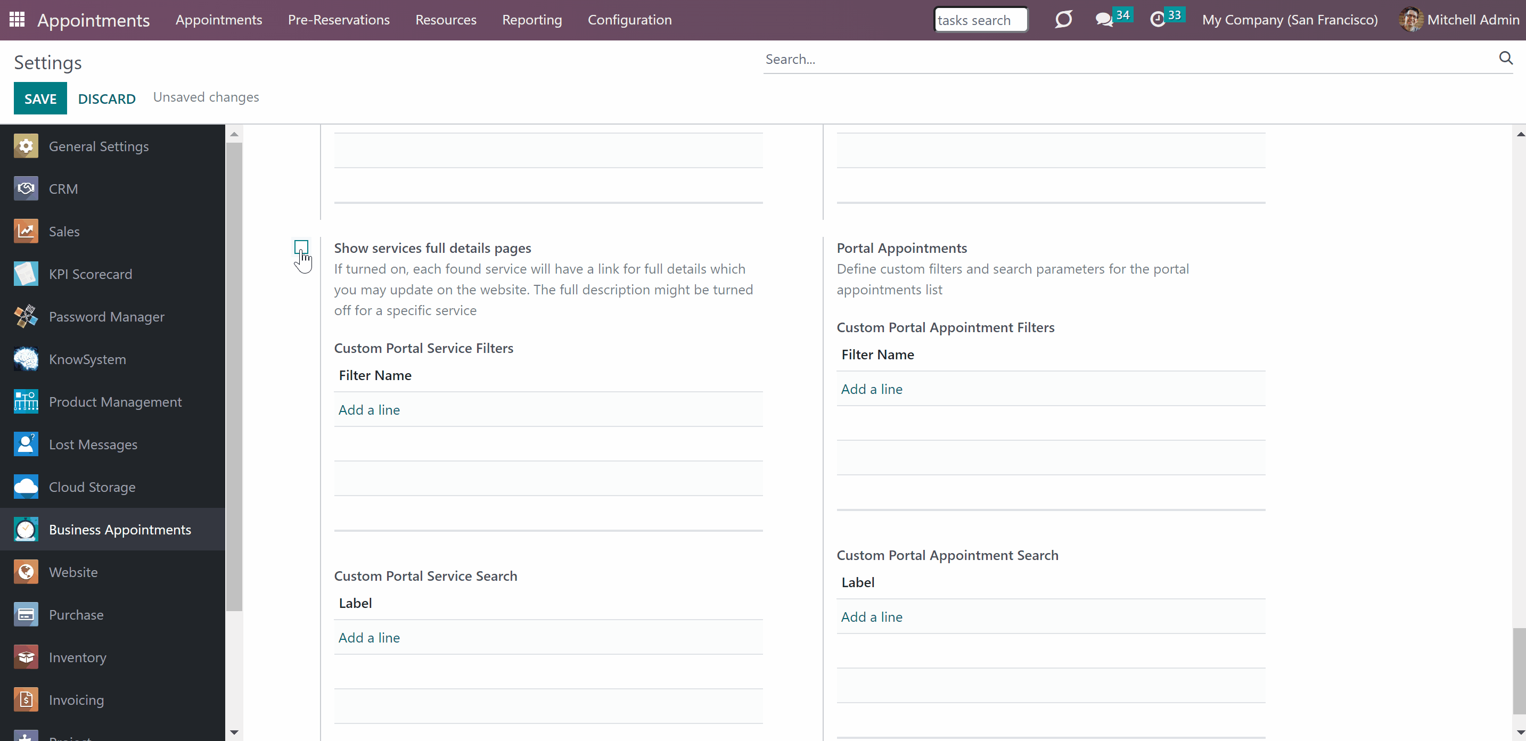Viewport: 1526px width, 741px height.
Task: Click the sidebar scrollbar thumb
Action: (x=234, y=377)
